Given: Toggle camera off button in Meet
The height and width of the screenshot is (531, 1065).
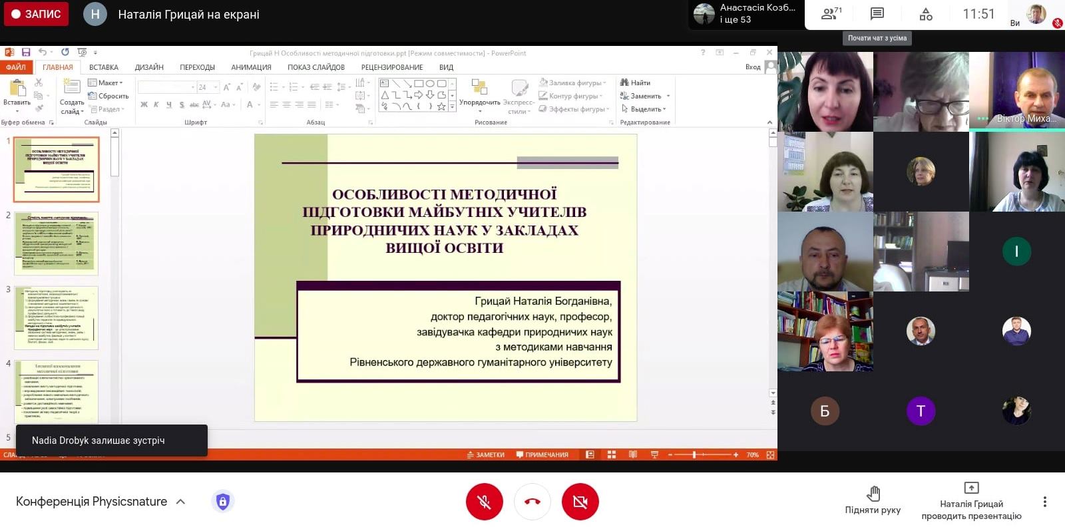Looking at the screenshot, I should (x=580, y=502).
